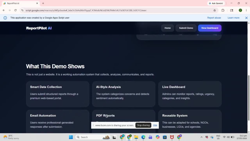
Task: Click the PDF Reports card heading
Action: click(105, 115)
